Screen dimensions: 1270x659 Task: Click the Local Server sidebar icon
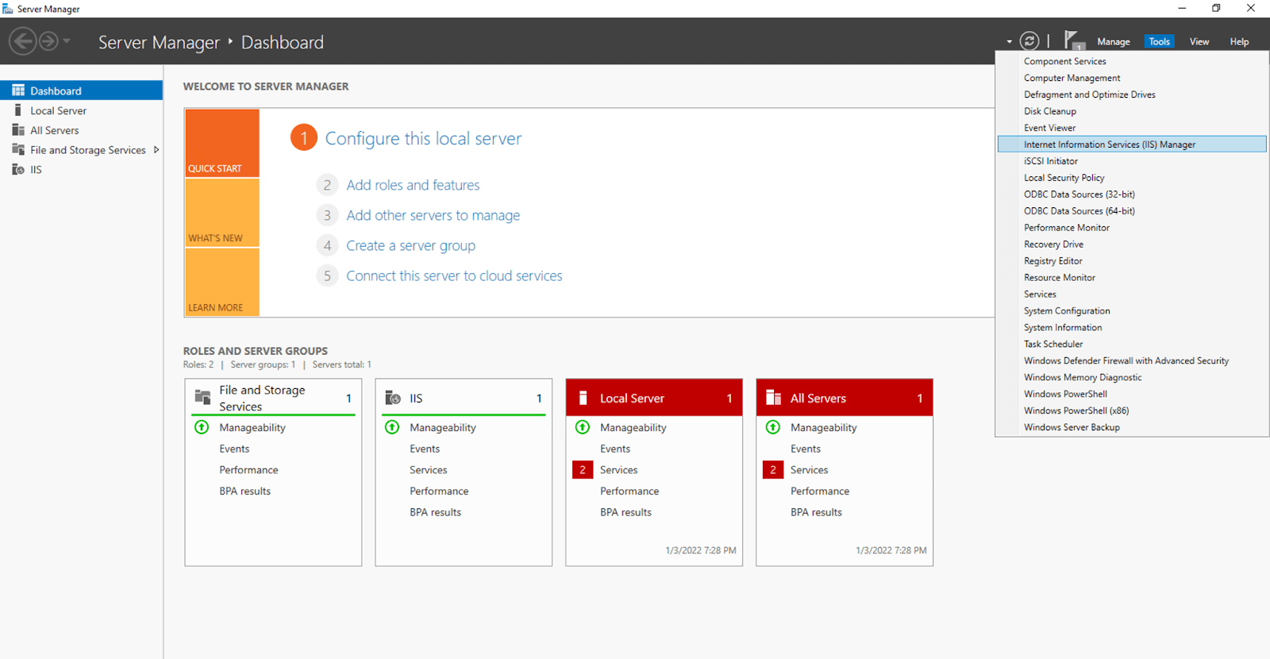coord(18,110)
